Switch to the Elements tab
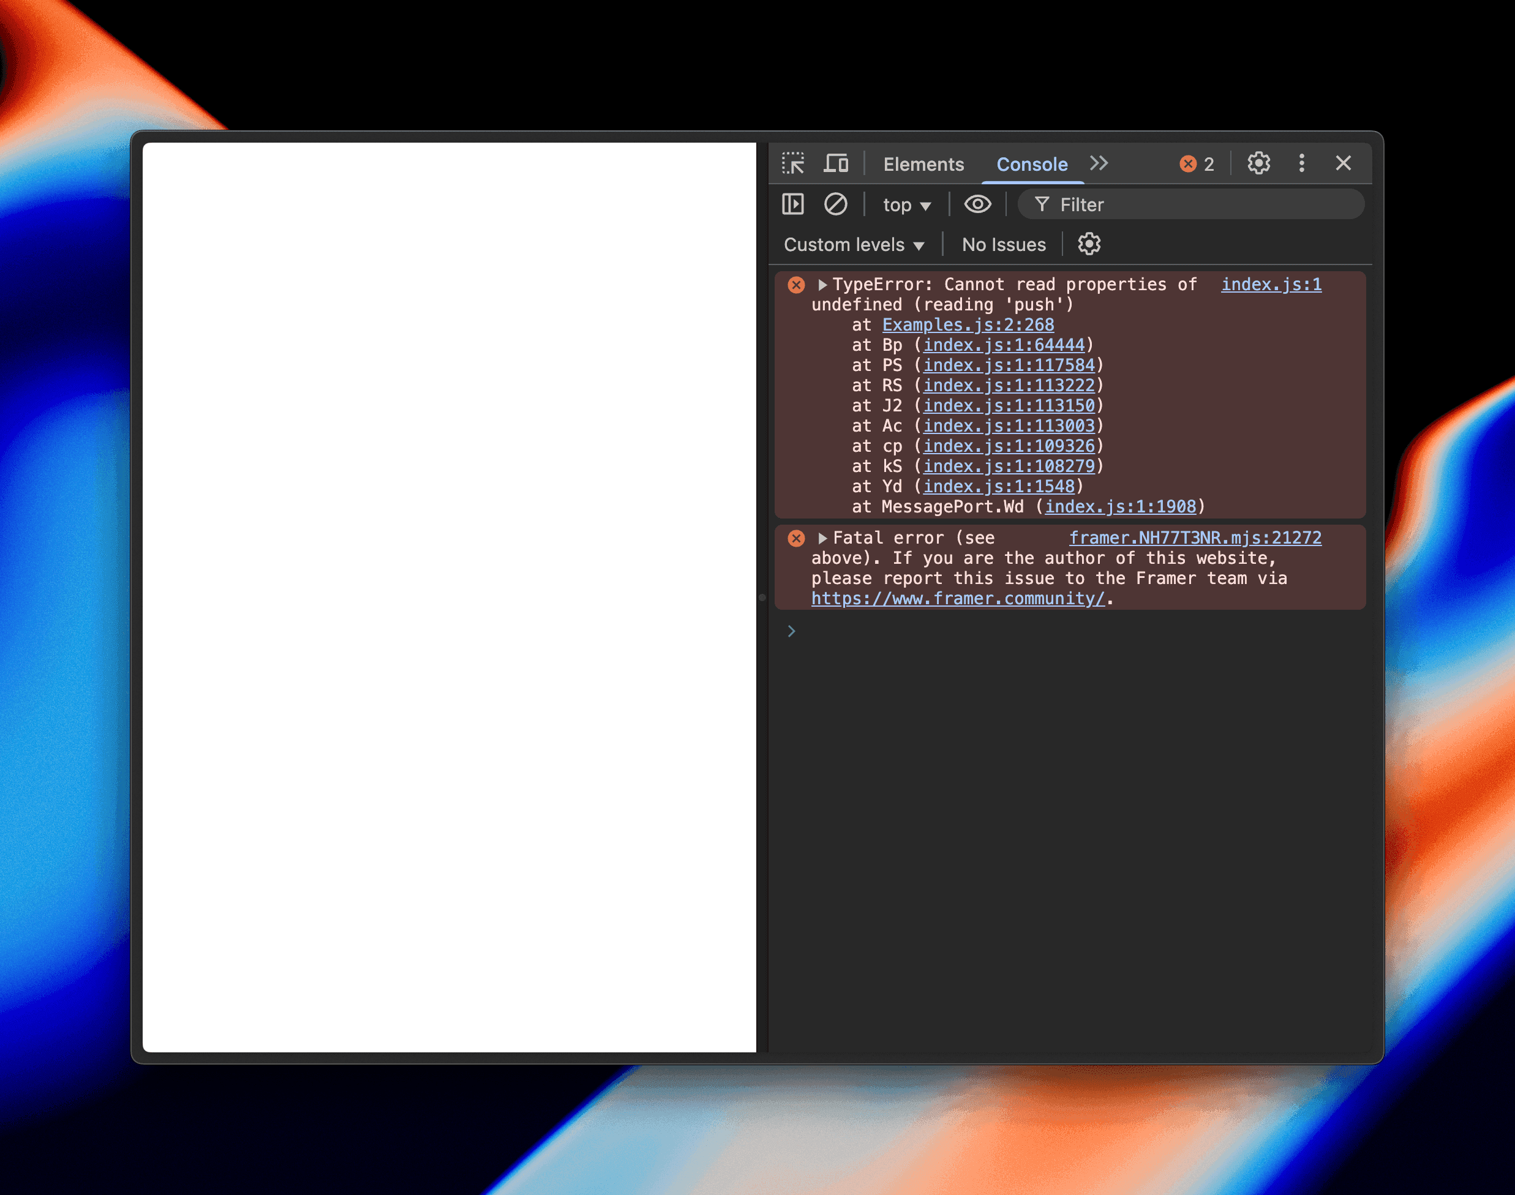1515x1195 pixels. pyautogui.click(x=923, y=165)
